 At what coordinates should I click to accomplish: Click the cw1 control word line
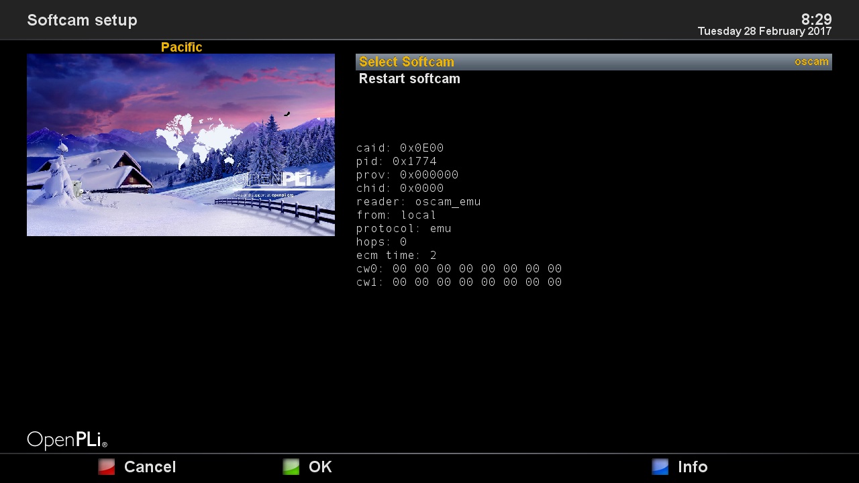pos(459,282)
